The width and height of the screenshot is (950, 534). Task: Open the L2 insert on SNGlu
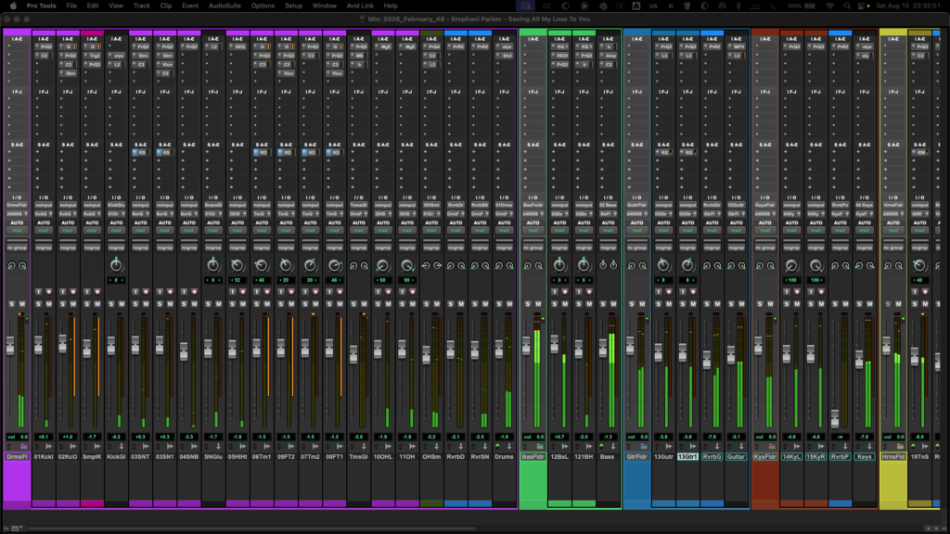[213, 46]
